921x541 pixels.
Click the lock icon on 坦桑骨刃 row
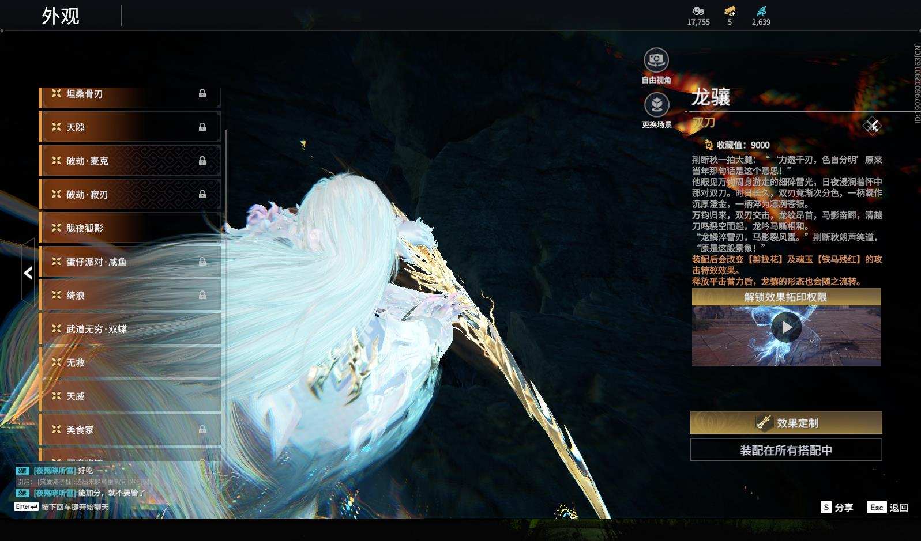click(x=202, y=93)
